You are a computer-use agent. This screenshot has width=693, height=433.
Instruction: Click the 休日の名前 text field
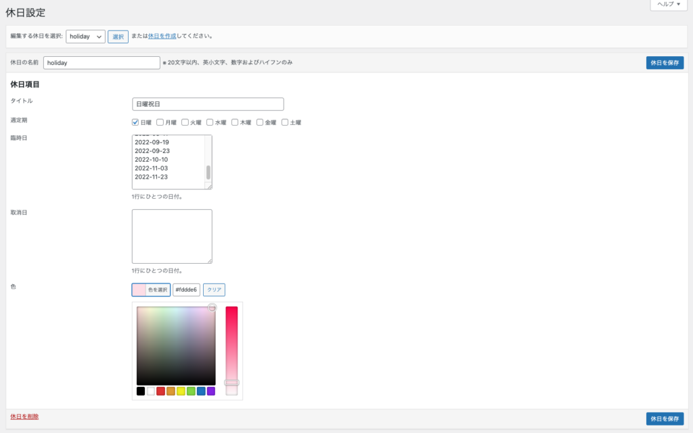coord(102,62)
